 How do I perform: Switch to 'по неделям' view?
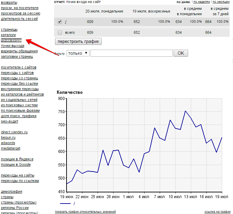click(202, 2)
